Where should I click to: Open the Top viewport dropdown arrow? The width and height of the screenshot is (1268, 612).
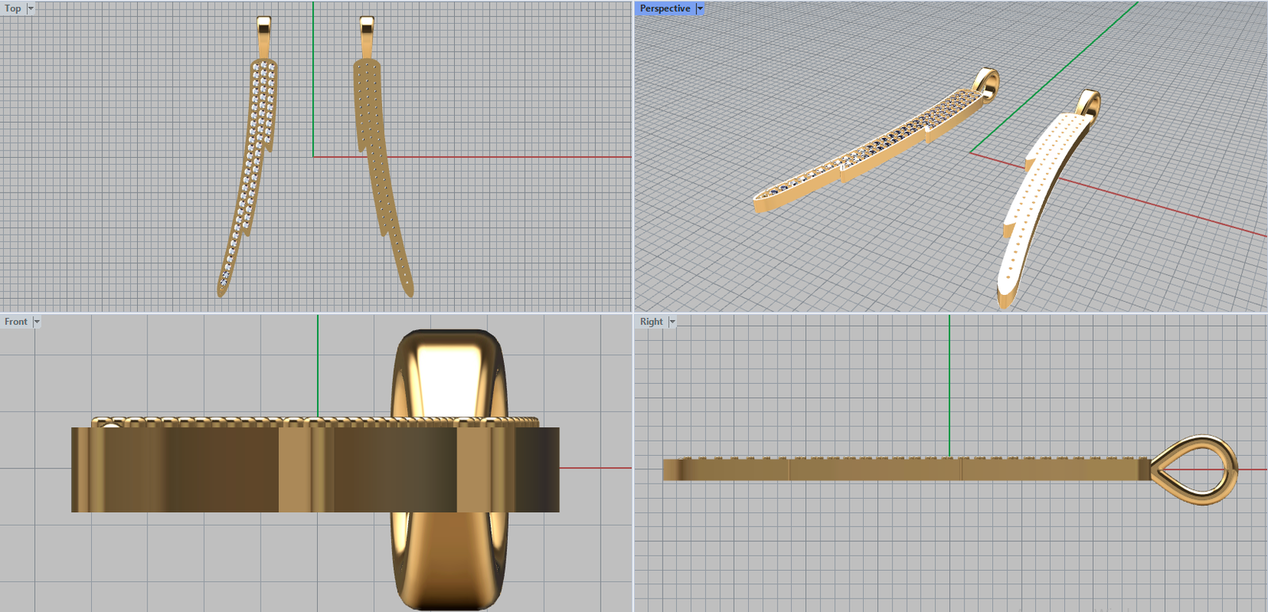coord(31,9)
